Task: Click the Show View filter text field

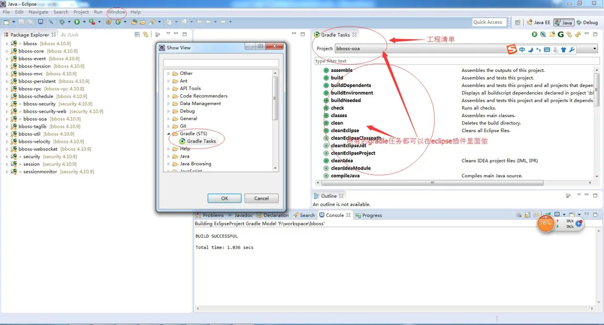Action: point(221,63)
